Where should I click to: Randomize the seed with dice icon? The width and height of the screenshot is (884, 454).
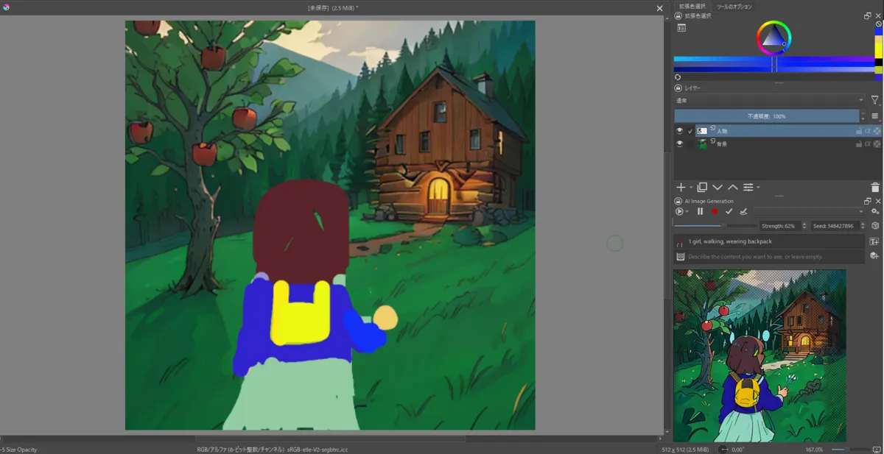point(875,226)
